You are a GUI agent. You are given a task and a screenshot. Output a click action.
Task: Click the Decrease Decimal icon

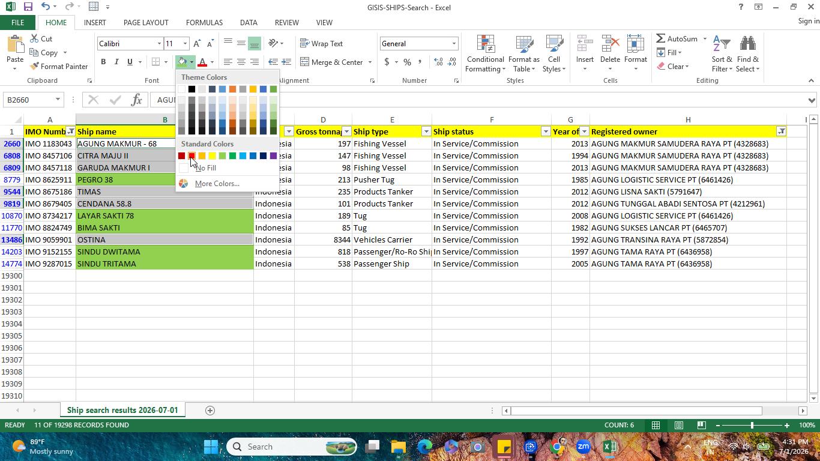click(451, 62)
